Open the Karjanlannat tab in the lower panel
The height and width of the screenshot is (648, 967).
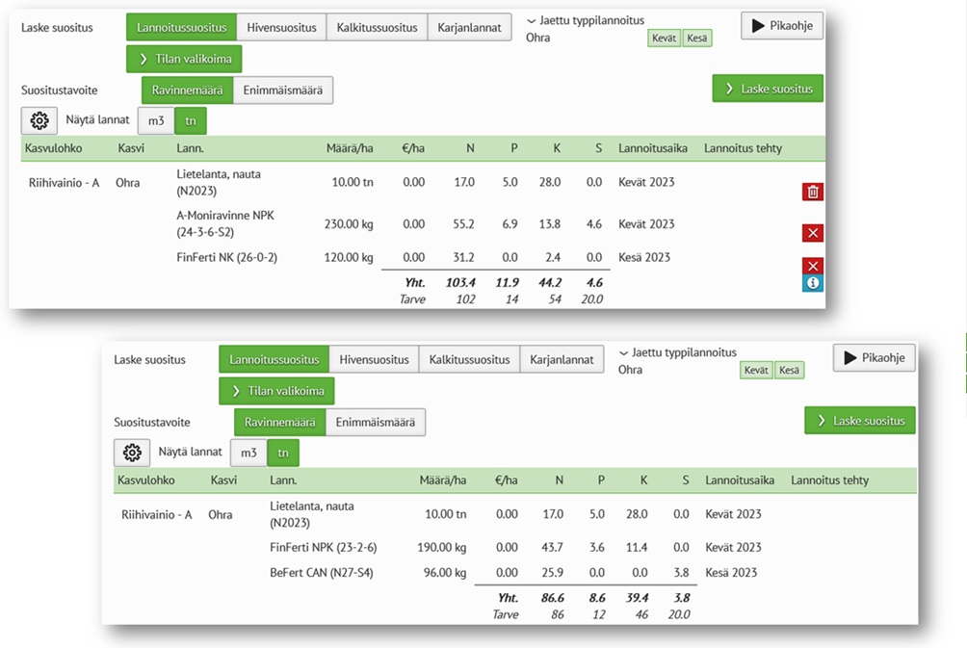click(x=562, y=359)
